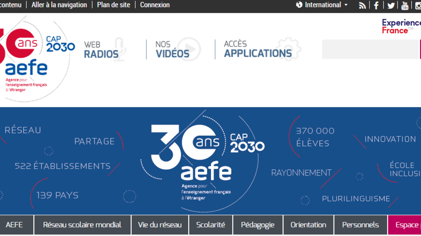Click the RSS feed icon
This screenshot has height=236, width=421.
click(x=362, y=5)
